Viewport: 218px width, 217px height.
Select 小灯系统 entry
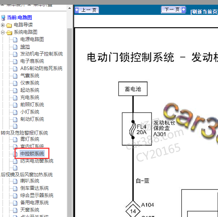tap(30, 112)
